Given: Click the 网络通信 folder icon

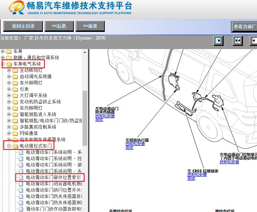Looking at the screenshot, I should coord(15,134).
